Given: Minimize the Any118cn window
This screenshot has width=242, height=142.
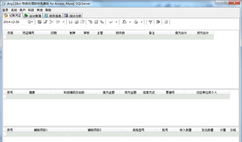Looking at the screenshot, I should click(x=219, y=2).
